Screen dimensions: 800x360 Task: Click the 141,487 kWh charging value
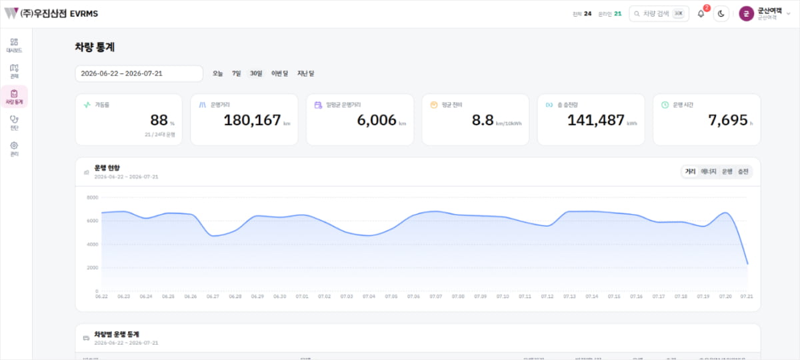[x=596, y=120]
